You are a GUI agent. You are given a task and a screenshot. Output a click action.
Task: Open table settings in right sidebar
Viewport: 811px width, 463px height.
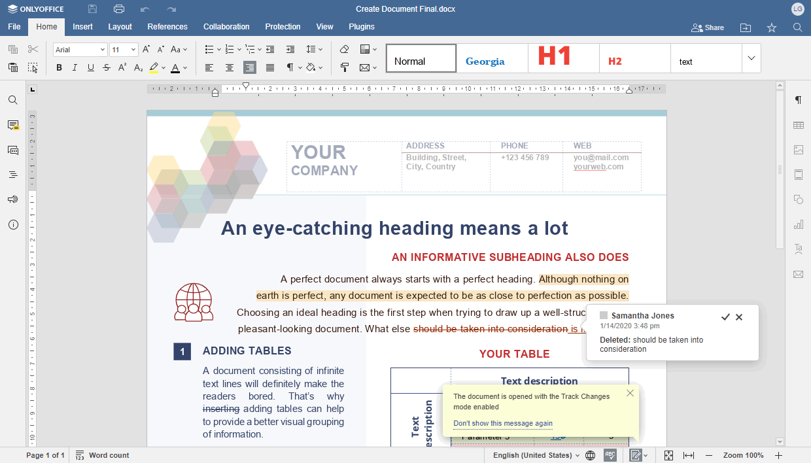pyautogui.click(x=798, y=125)
